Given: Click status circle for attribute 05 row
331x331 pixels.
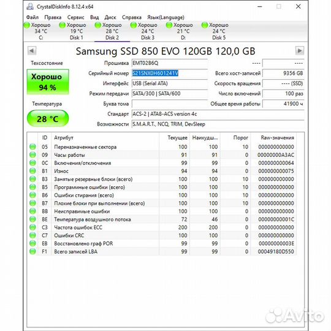Looking at the screenshot, I should coord(32,146).
